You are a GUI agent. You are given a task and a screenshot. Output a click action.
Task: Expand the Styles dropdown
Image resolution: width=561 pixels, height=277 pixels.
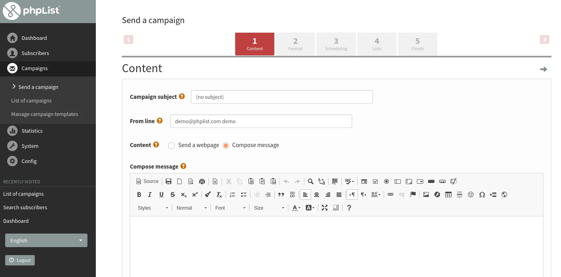153,208
